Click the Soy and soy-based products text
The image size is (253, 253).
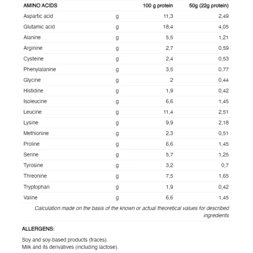click(65, 240)
